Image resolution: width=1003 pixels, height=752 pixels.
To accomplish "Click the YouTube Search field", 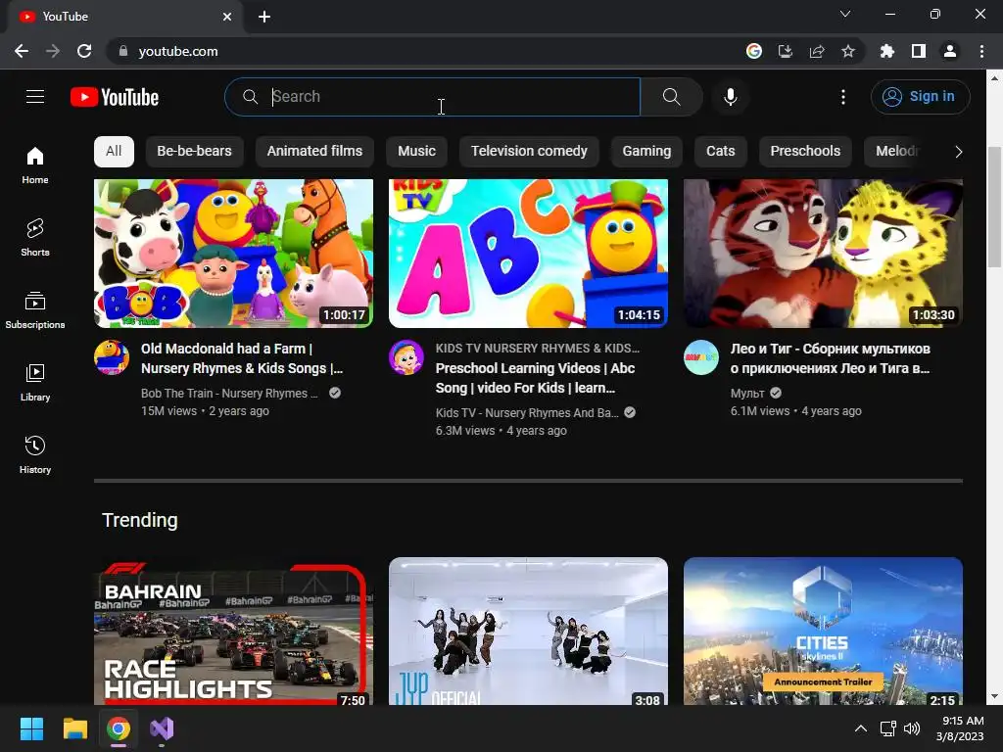I will [x=432, y=97].
